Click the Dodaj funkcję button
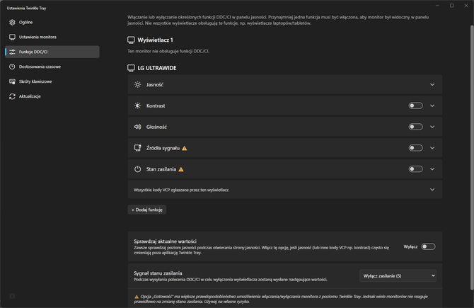This screenshot has width=474, height=308. pos(147,210)
